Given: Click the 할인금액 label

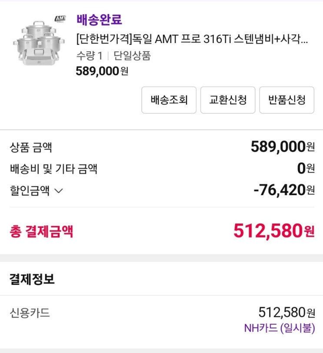Looking at the screenshot, I should (x=30, y=190).
